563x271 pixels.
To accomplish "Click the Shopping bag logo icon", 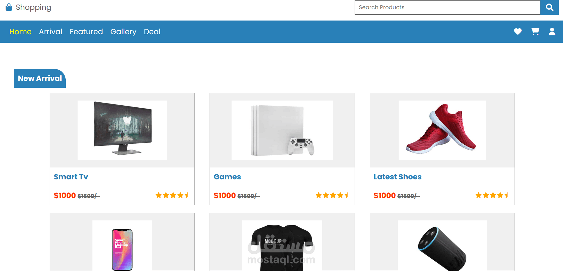I will (9, 7).
